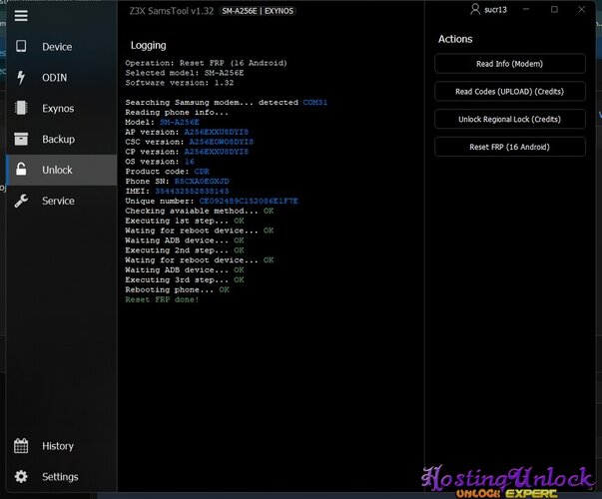Click the Reset FRP done! log line
This screenshot has width=602, height=499.
[x=162, y=299]
